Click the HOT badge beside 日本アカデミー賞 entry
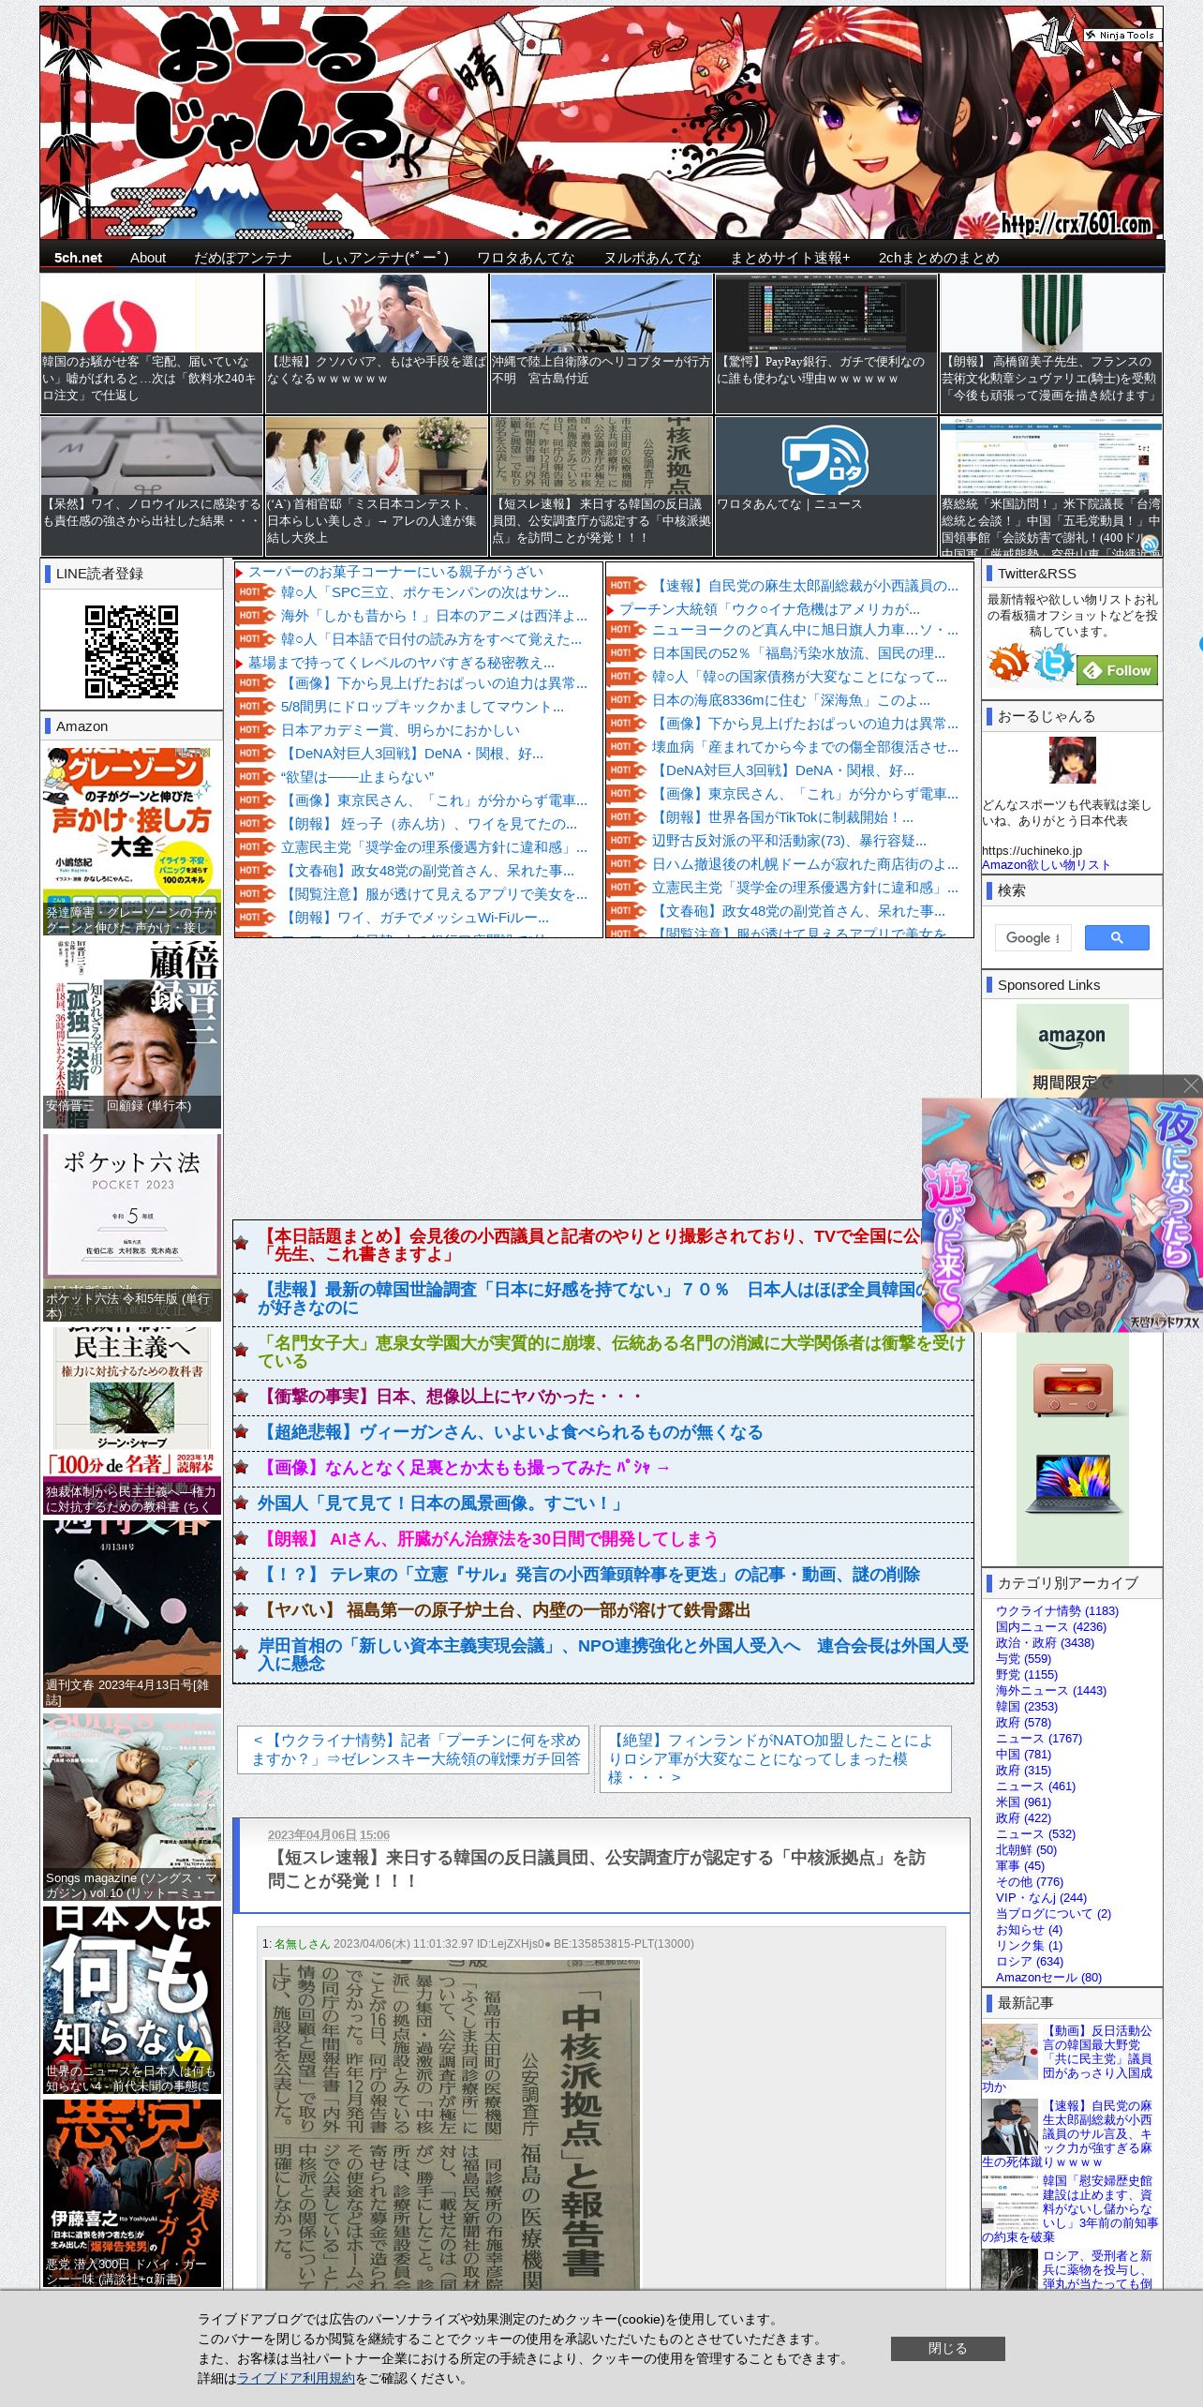 pyautogui.click(x=254, y=730)
